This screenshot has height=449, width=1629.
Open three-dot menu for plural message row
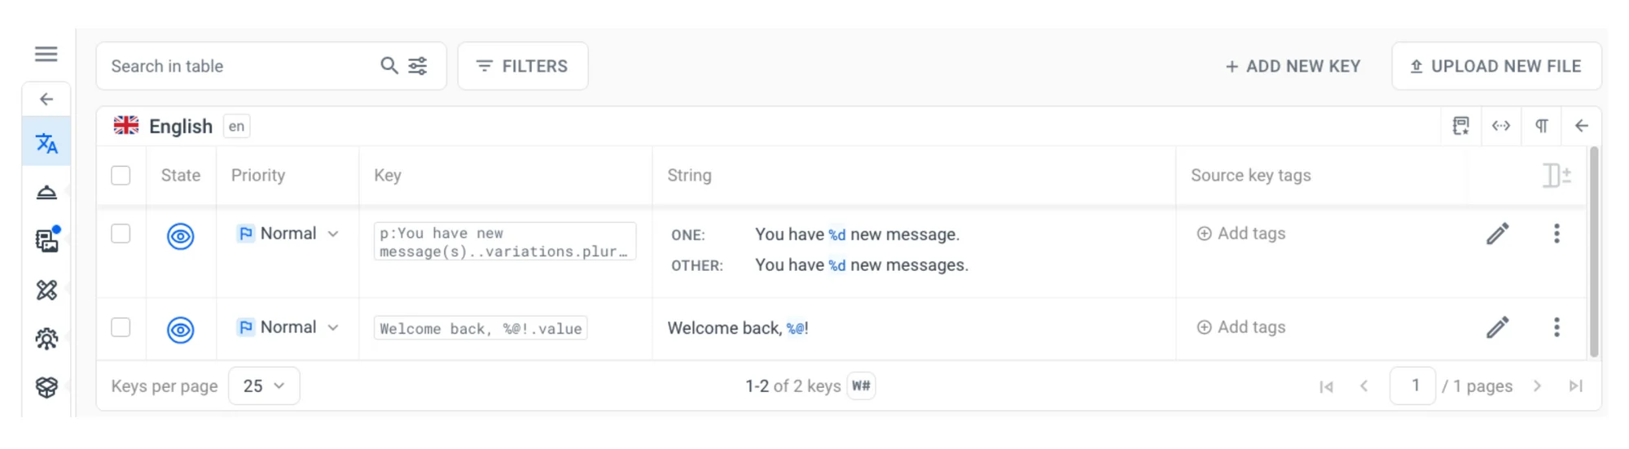click(x=1557, y=234)
